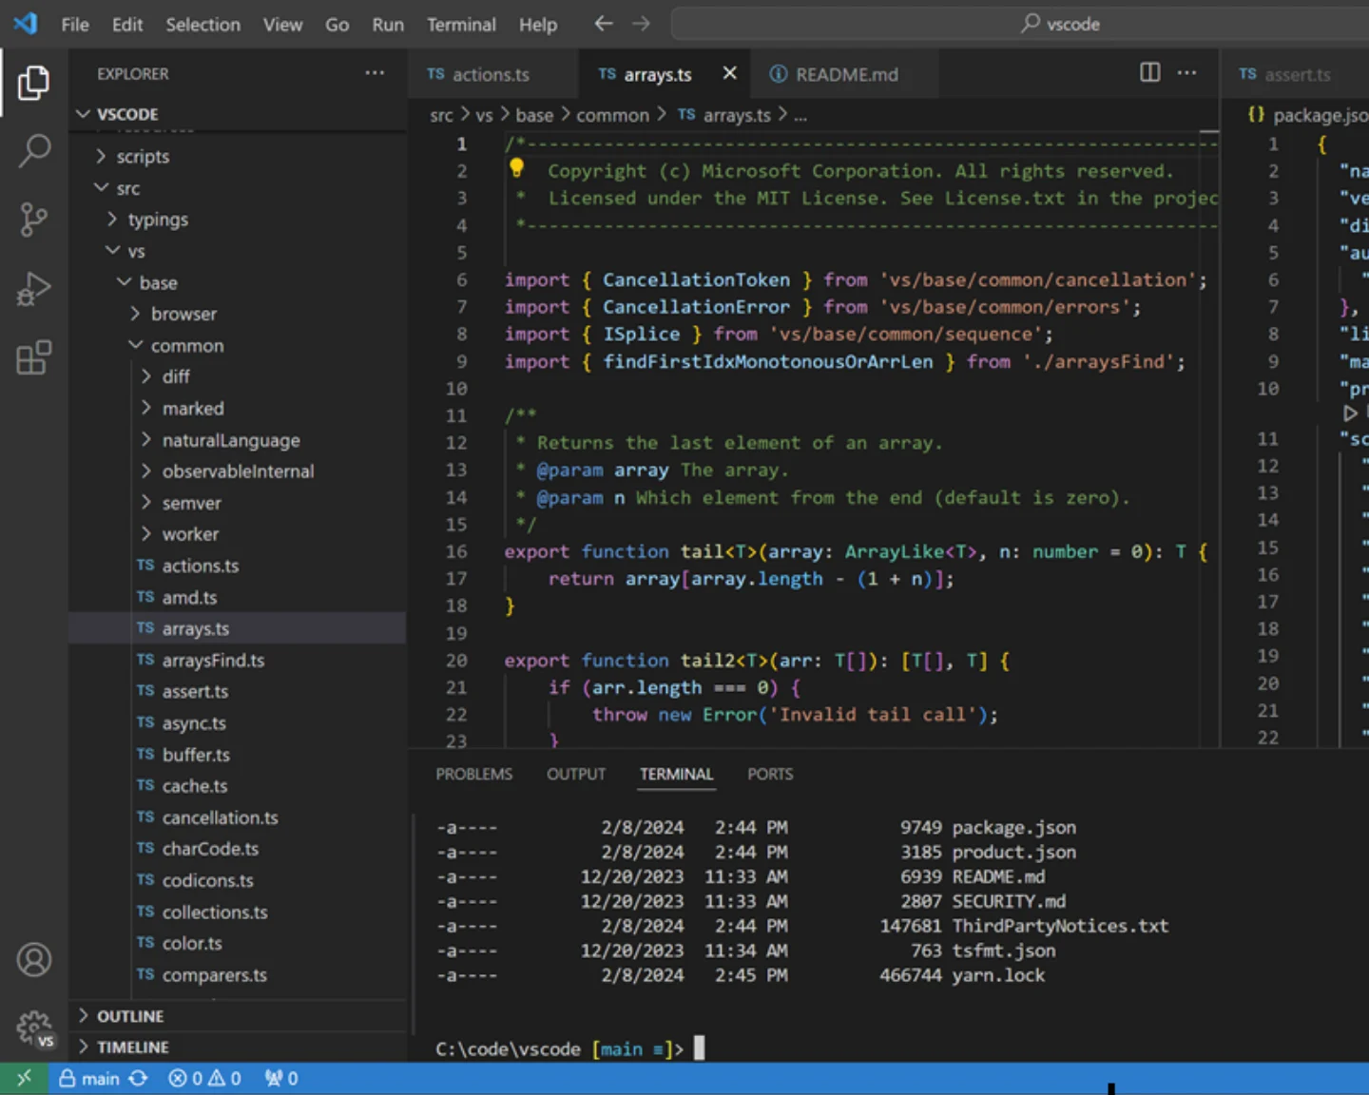Open the Terminal menu
The height and width of the screenshot is (1095, 1369).
point(461,25)
